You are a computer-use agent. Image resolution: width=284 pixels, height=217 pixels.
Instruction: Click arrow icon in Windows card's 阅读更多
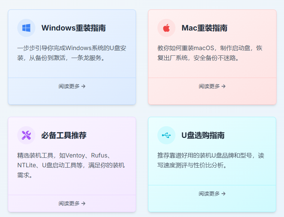point(83,86)
